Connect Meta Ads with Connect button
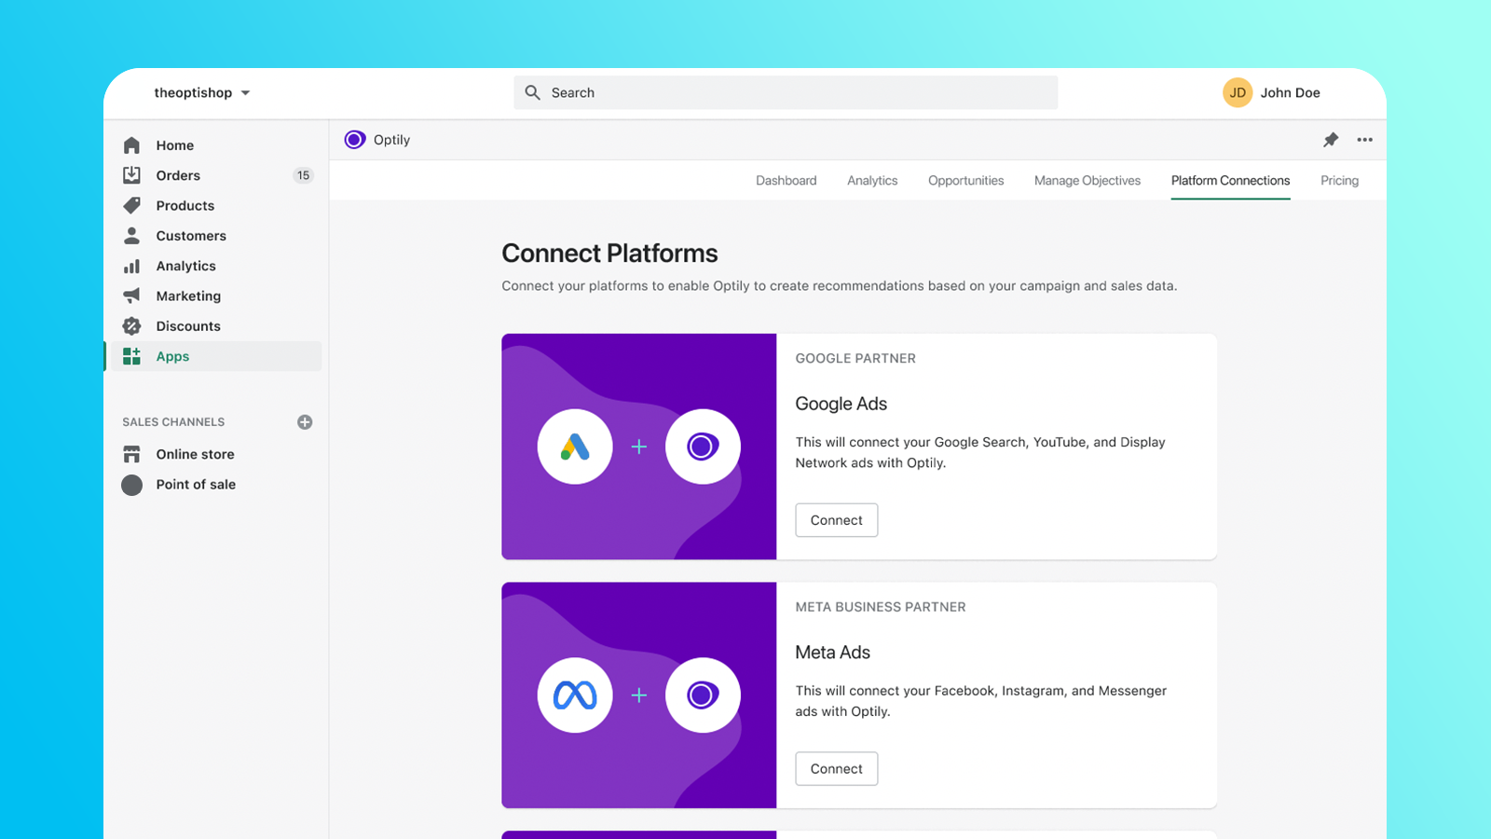The width and height of the screenshot is (1491, 839). [836, 769]
